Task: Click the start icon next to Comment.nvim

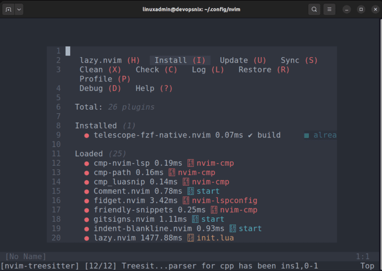Action: click(x=191, y=191)
